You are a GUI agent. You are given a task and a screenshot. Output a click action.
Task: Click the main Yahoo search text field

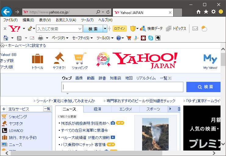[x=122, y=87]
